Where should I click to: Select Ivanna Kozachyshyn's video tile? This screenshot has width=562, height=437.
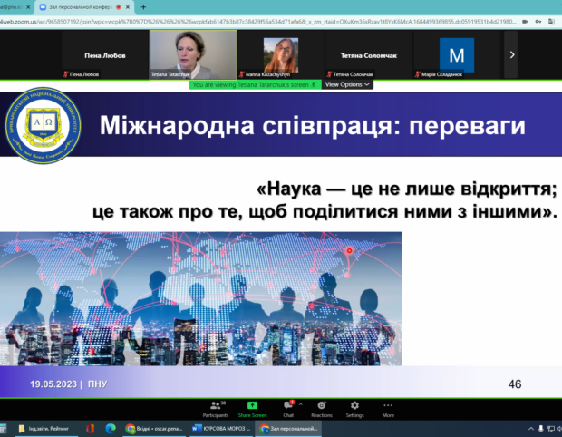coord(281,54)
